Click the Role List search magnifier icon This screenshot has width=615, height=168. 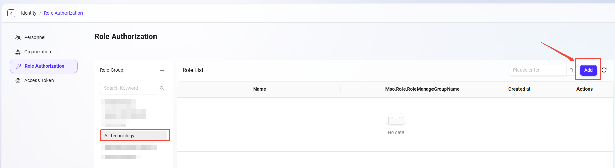click(x=571, y=70)
